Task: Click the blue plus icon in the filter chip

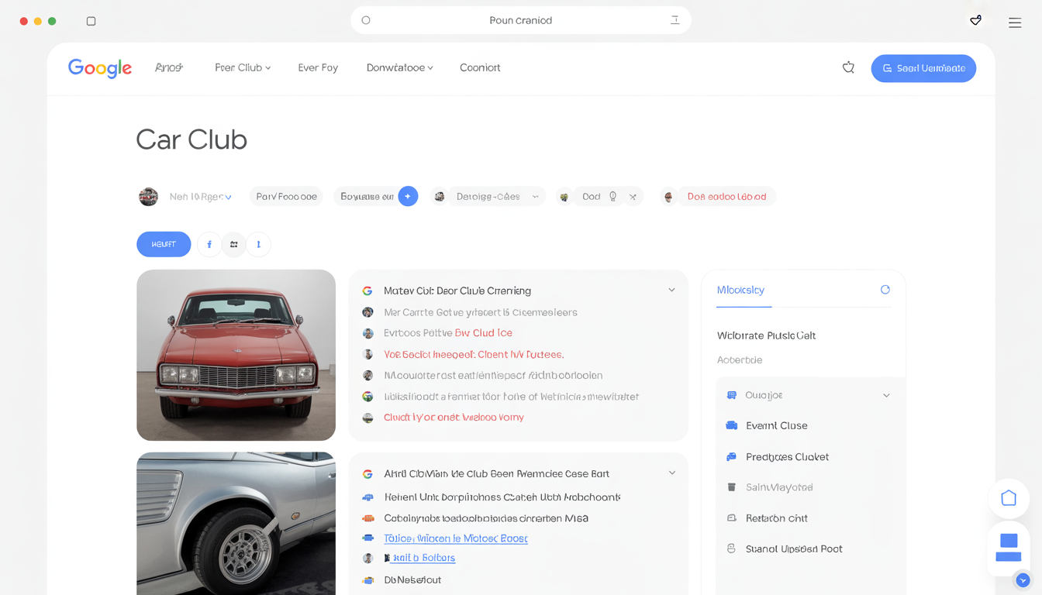Action: pyautogui.click(x=408, y=197)
